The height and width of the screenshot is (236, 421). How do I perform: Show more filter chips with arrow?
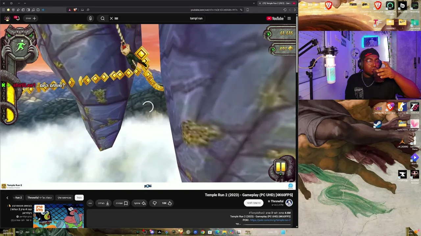(7, 198)
